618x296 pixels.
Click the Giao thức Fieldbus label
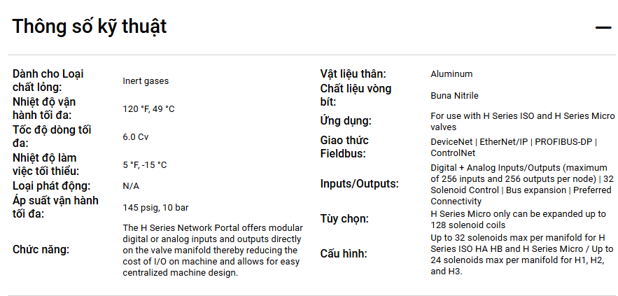354,147
